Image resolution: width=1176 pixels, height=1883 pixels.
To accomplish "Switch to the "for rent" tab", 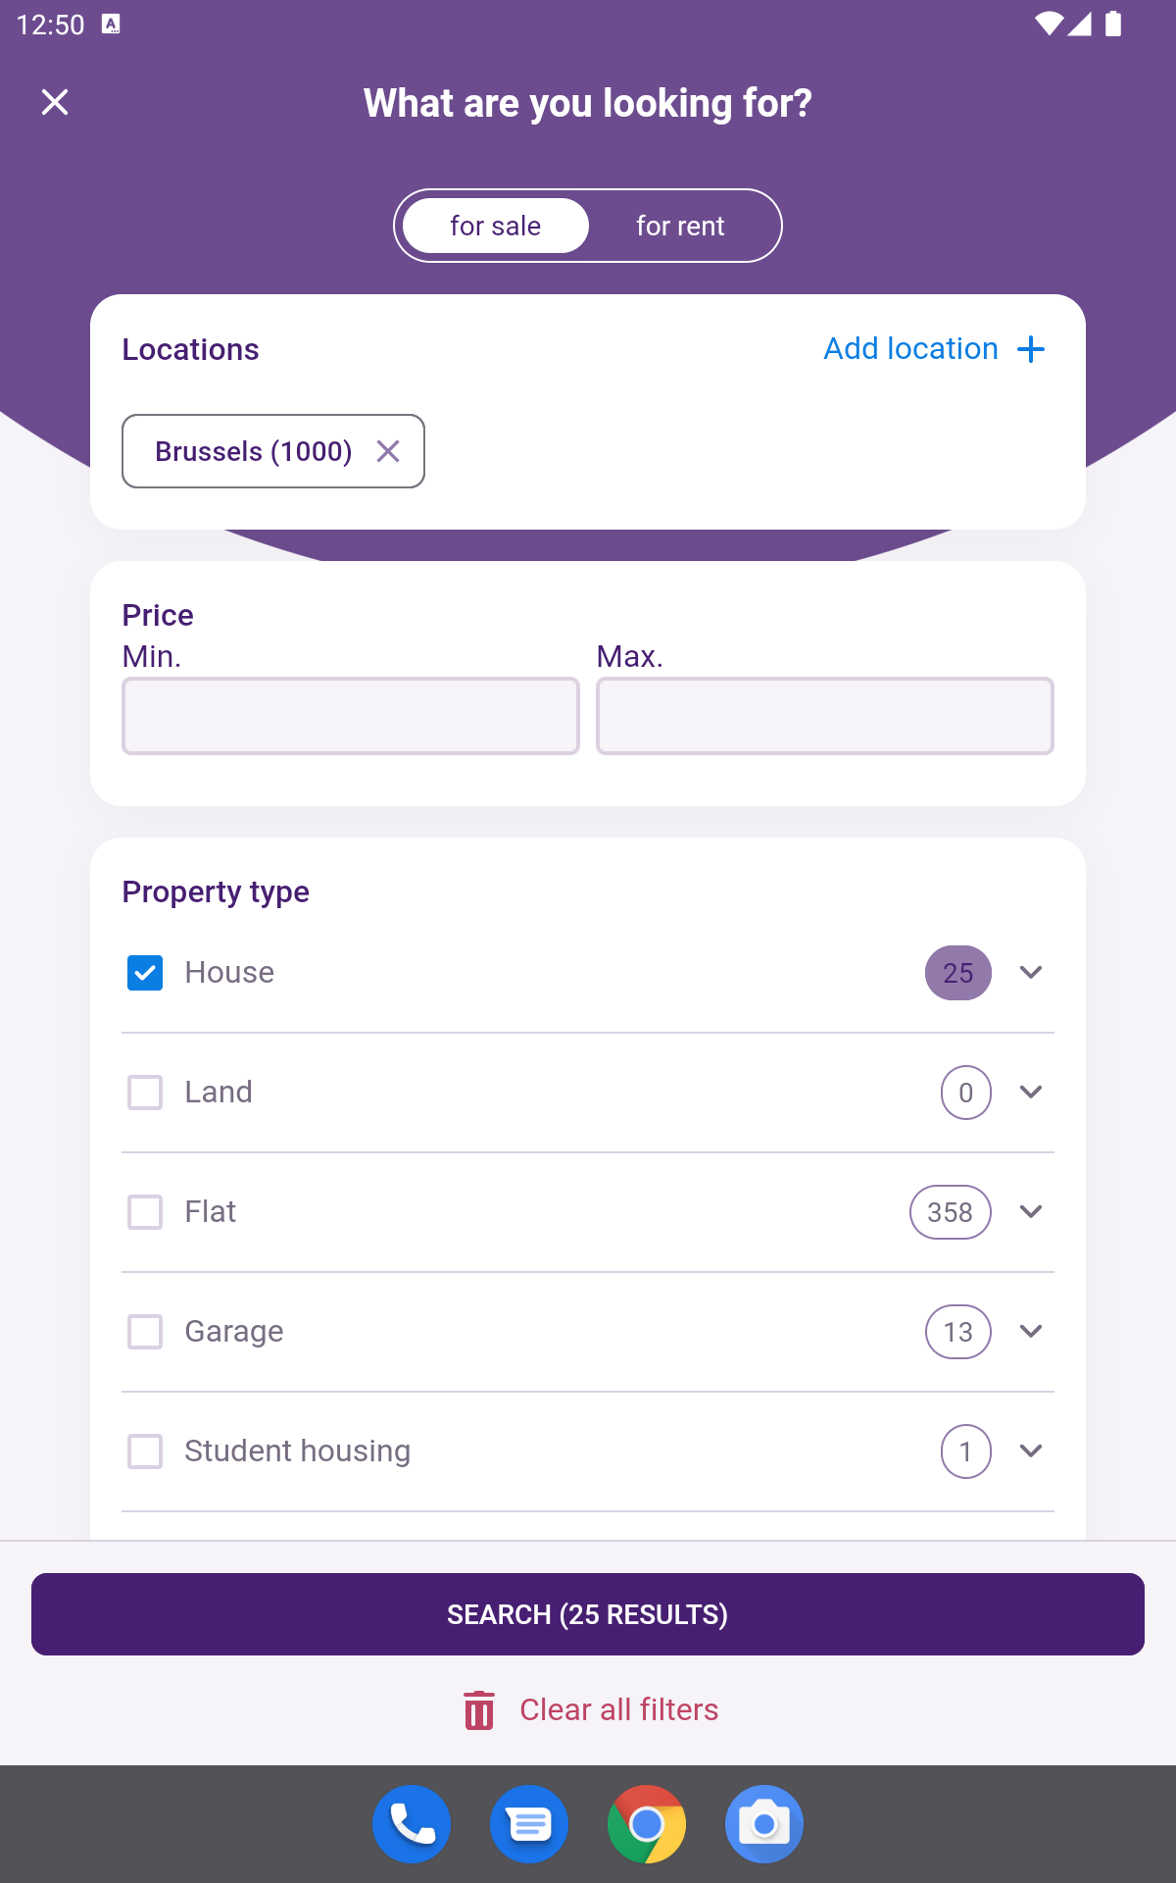I will tap(680, 226).
